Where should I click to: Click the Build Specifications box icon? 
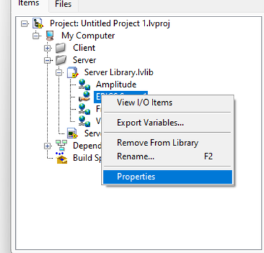[61, 158]
